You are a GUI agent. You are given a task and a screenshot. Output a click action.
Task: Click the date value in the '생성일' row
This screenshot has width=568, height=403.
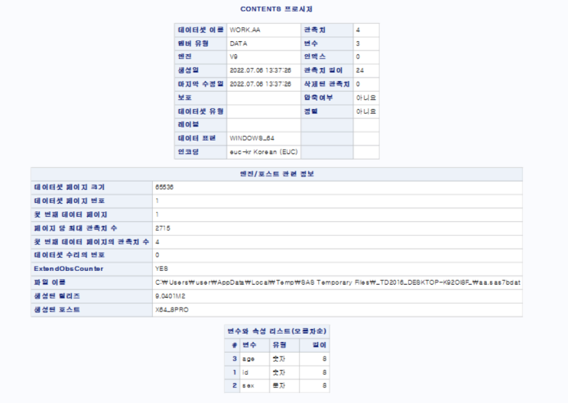[x=261, y=70]
